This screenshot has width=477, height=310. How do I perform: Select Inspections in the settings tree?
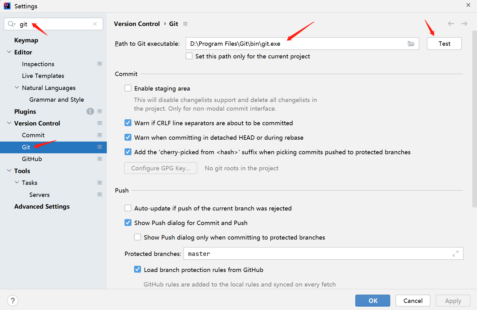(x=38, y=64)
